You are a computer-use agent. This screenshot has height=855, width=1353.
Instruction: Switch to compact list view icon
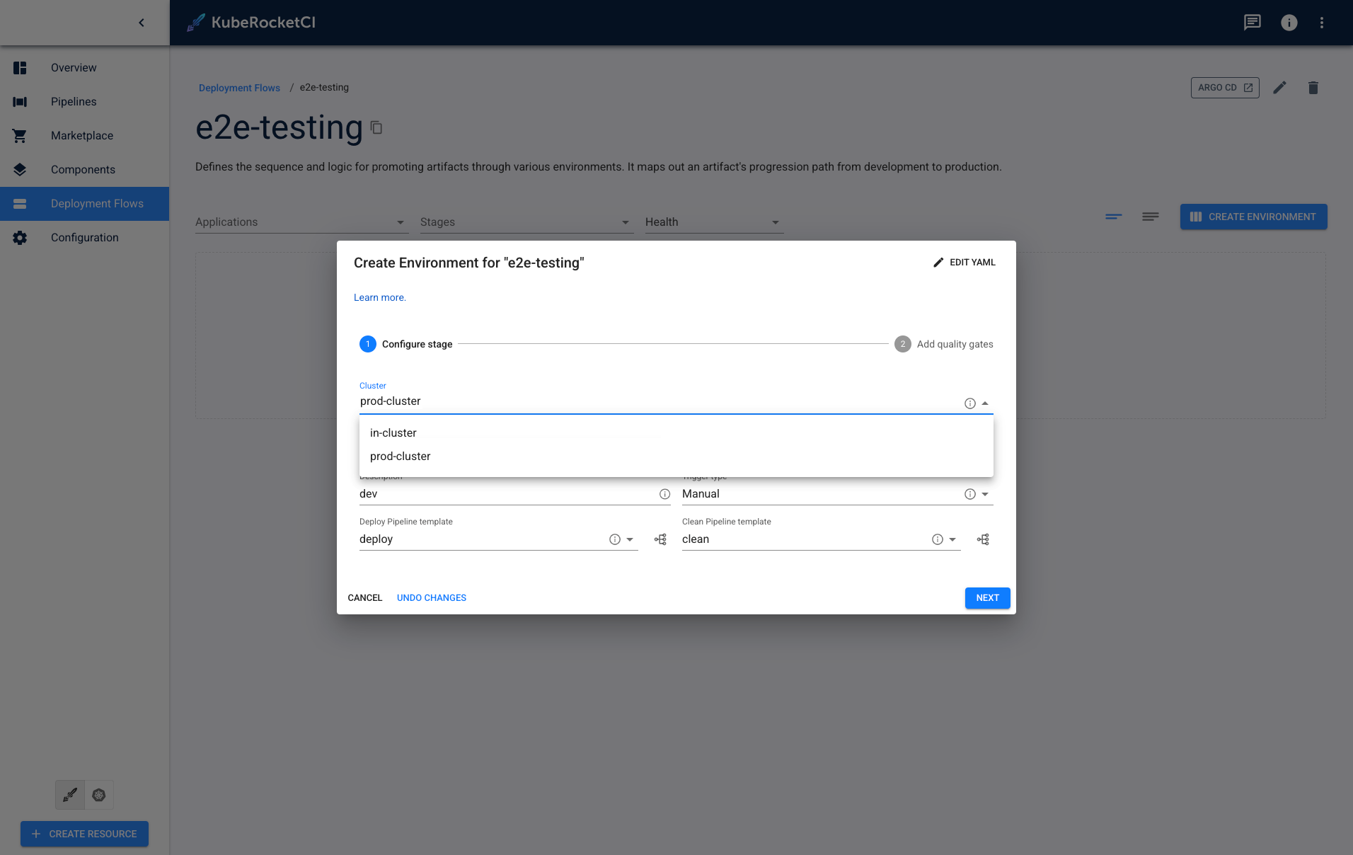pos(1114,217)
